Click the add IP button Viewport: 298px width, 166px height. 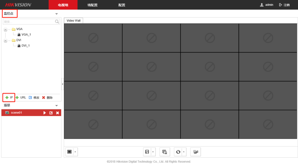9,98
